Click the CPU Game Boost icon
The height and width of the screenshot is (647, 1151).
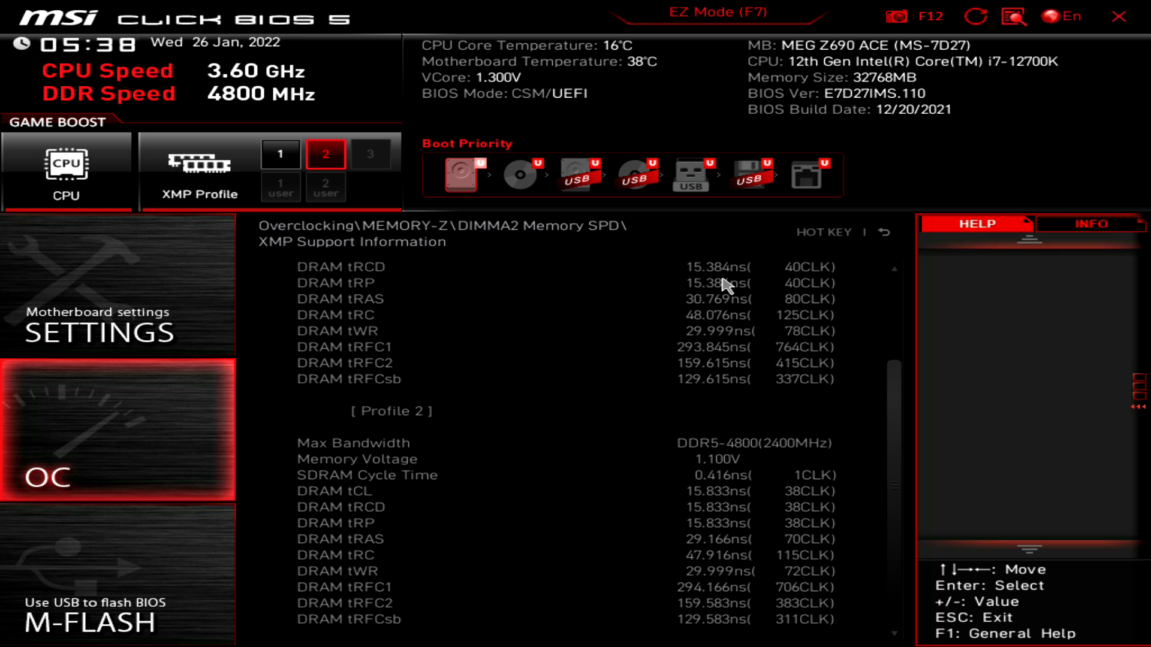pos(66,165)
